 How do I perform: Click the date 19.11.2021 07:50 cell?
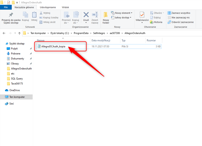tap(100, 46)
